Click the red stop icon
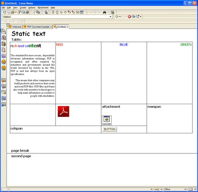Image resolution: width=198 pixels, height=192 pixels. pyautogui.click(x=129, y=17)
